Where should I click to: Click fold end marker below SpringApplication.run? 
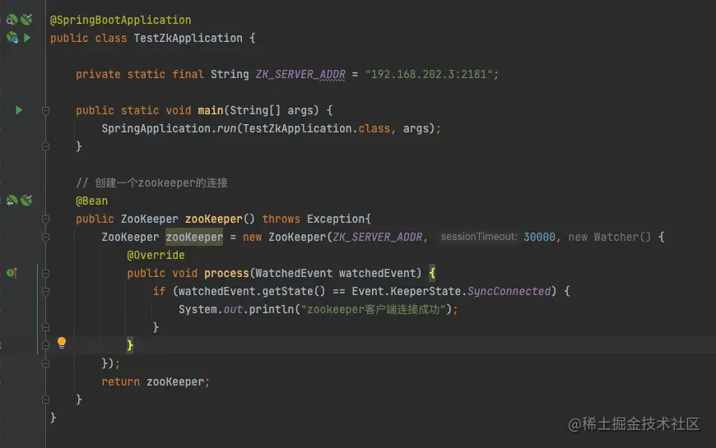point(45,146)
